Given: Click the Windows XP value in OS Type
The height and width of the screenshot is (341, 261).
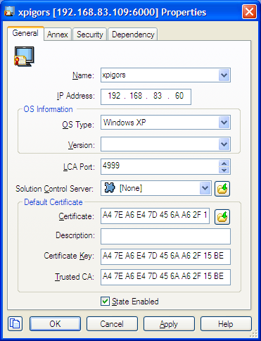Looking at the screenshot, I should (125, 123).
